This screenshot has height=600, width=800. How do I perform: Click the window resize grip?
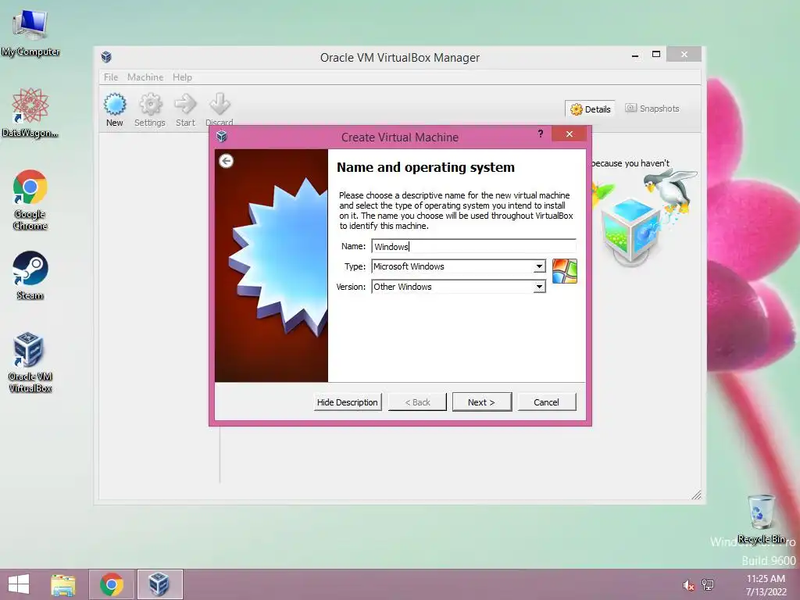[x=696, y=495]
